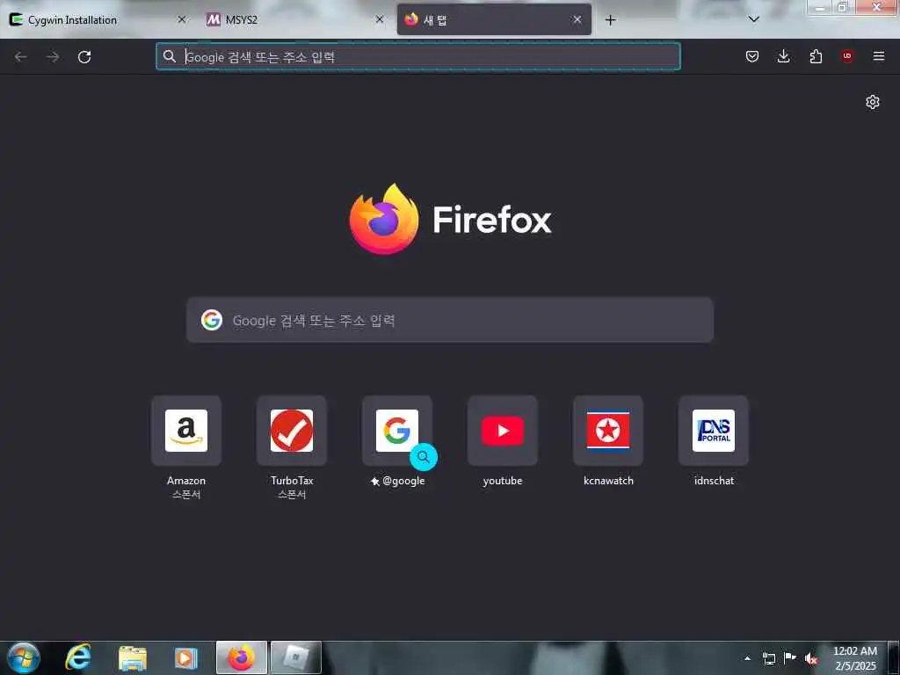The width and height of the screenshot is (900, 675).
Task: Open the Pocket save icon
Action: click(752, 56)
